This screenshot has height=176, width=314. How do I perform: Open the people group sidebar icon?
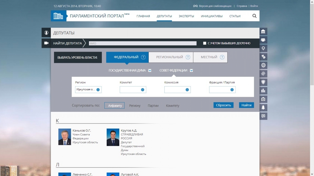[x=263, y=40]
